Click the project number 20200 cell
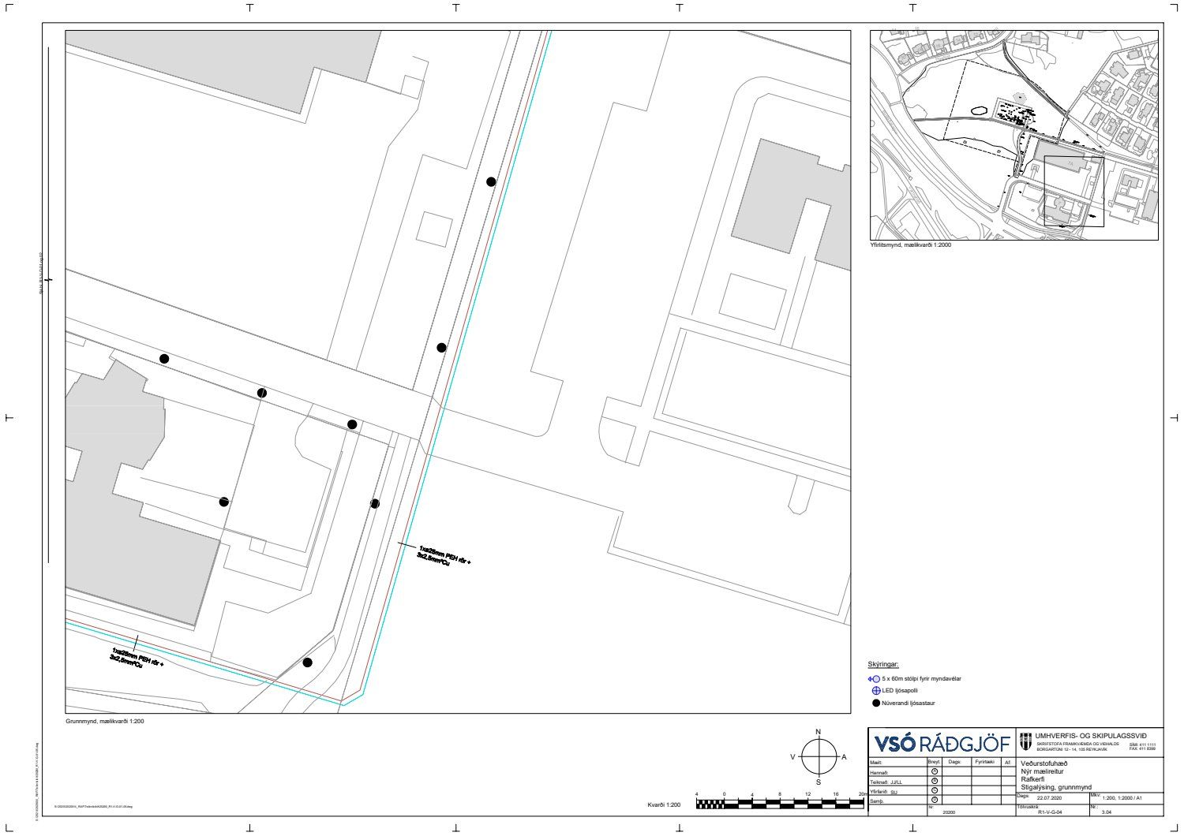This screenshot has height=836, width=1184. click(x=949, y=811)
